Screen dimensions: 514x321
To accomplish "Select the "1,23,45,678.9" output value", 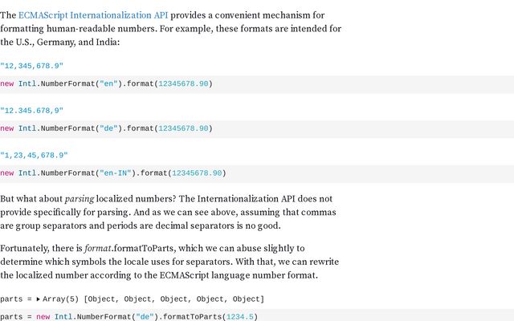I will 35,155.
